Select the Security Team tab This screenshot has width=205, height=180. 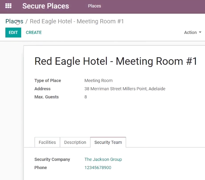[108, 142]
